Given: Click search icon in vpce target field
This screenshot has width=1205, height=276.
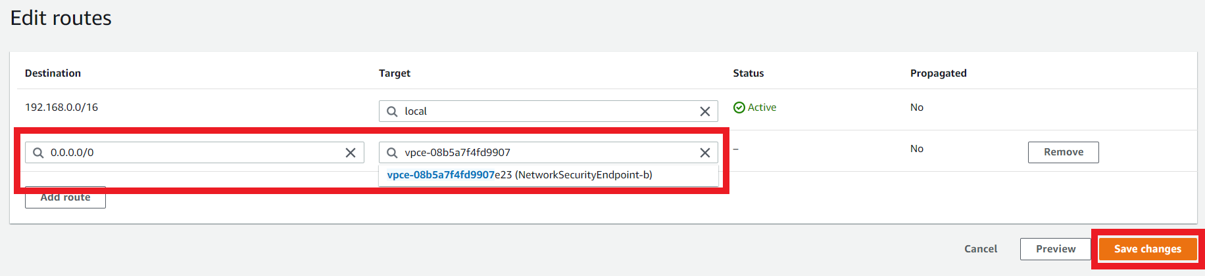Looking at the screenshot, I should (x=392, y=153).
